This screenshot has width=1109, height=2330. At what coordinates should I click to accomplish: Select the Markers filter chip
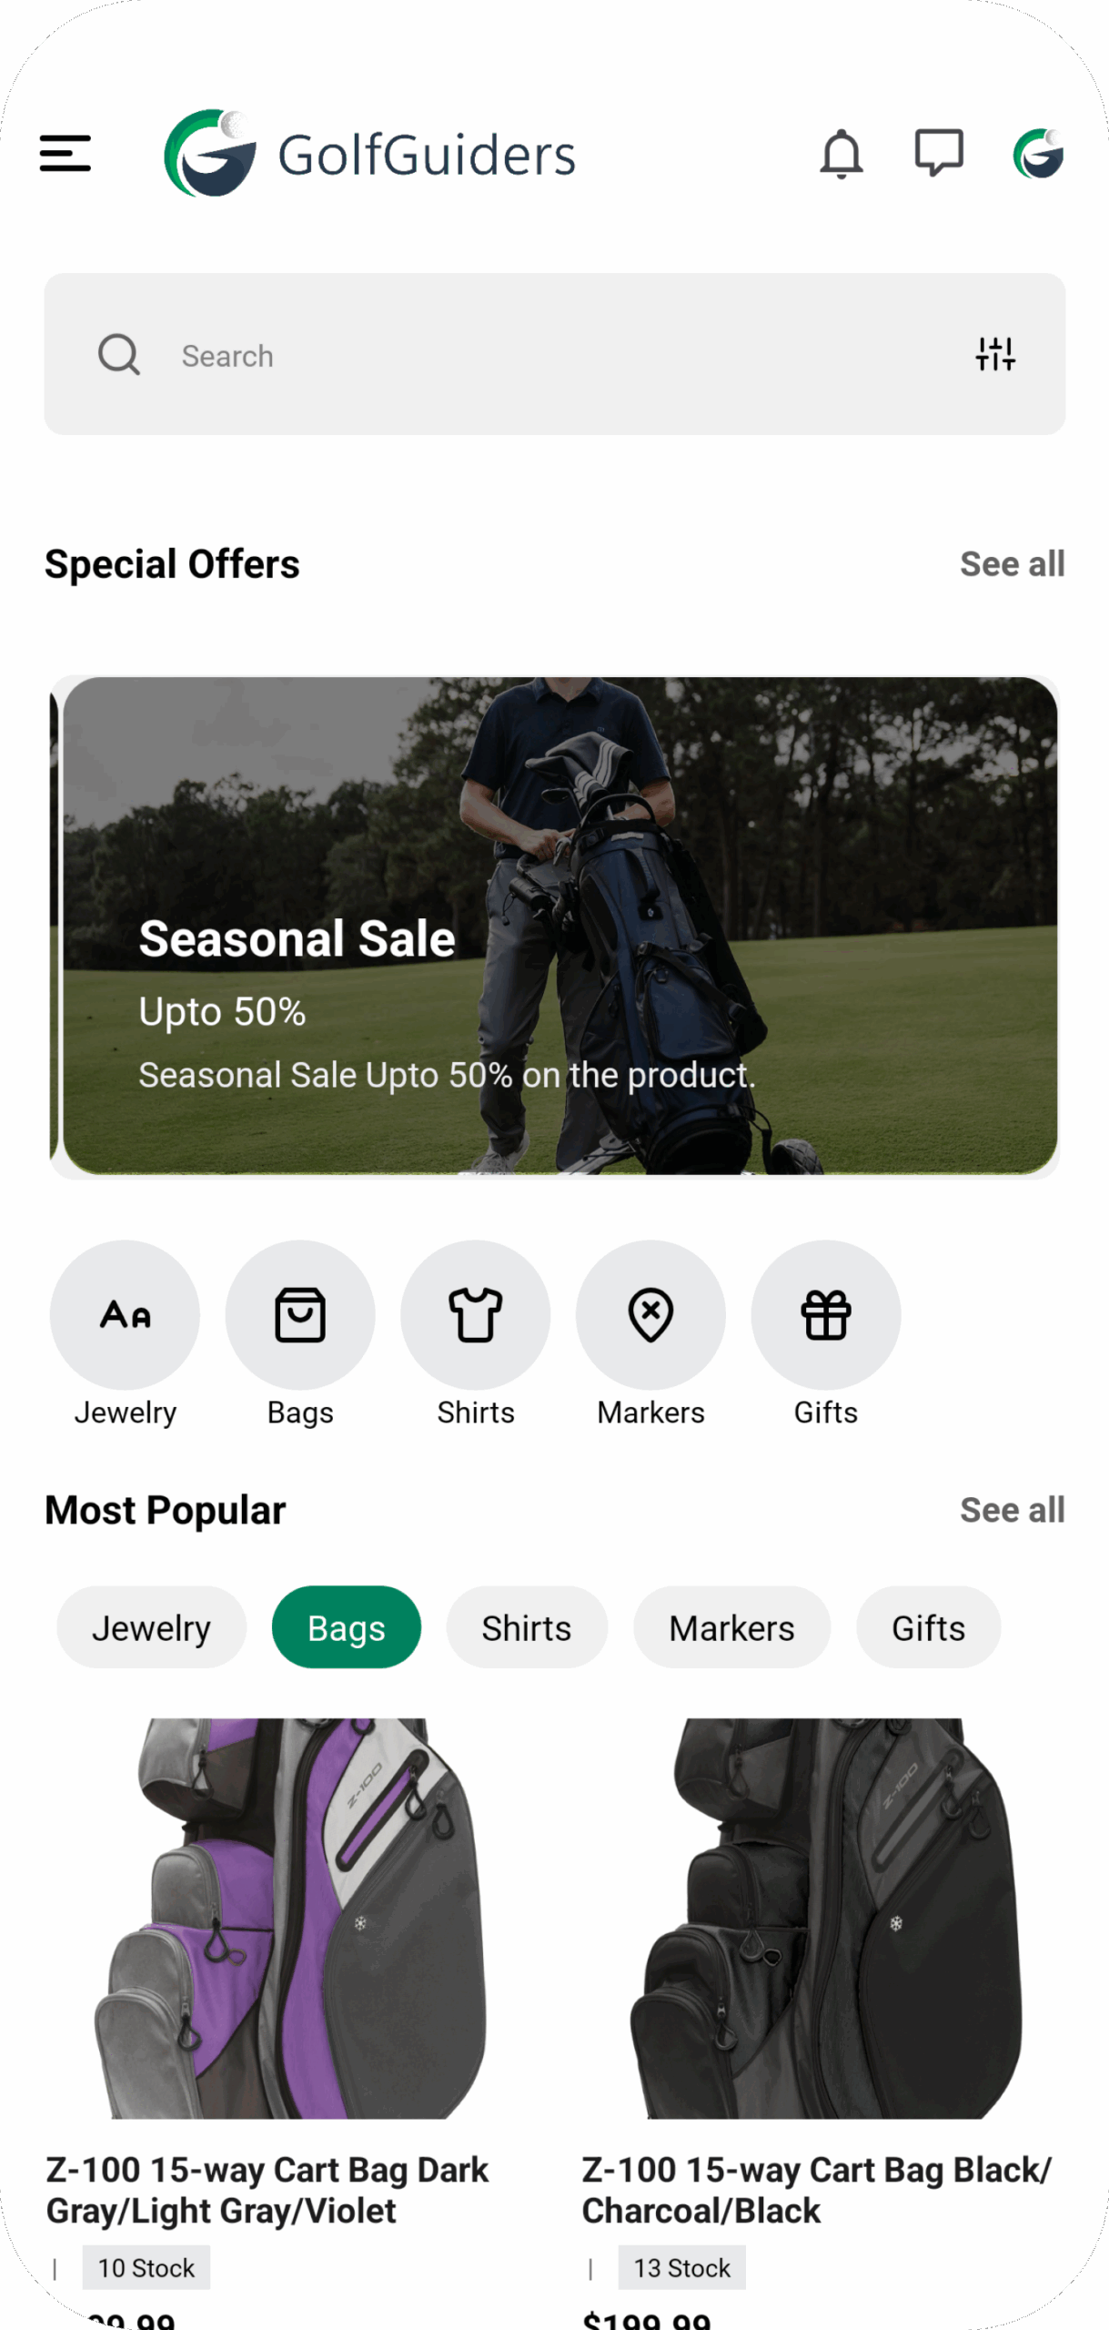click(732, 1627)
